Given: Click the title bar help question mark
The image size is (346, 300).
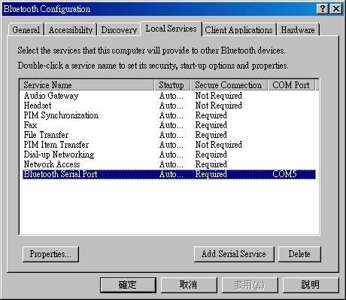Looking at the screenshot, I should 323,9.
